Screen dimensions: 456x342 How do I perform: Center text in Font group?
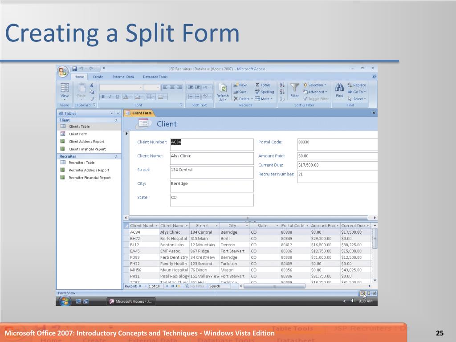[x=172, y=87]
